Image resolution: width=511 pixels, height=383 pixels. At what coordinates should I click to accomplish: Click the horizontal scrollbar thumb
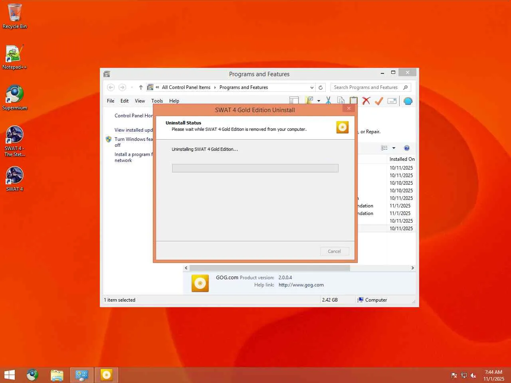coord(270,268)
